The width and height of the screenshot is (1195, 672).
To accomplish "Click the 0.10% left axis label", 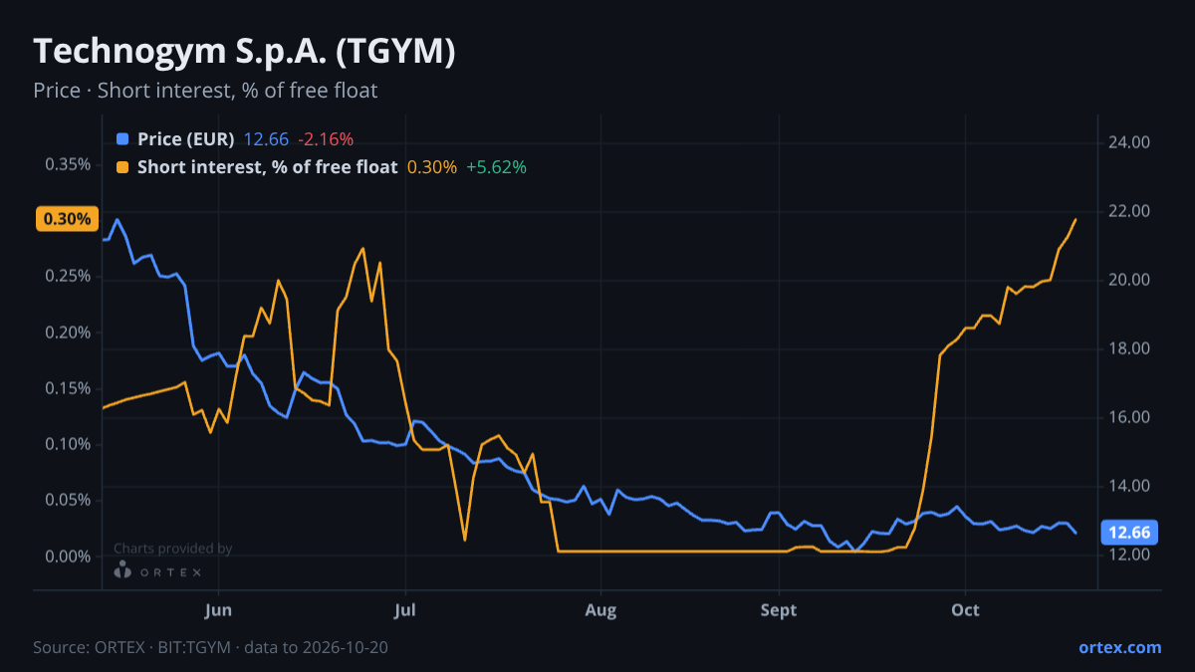I will click(x=68, y=444).
